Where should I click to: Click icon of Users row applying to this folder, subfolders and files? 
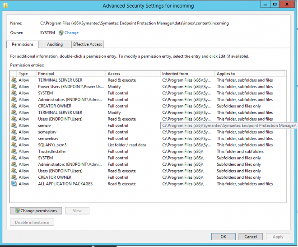click(14, 119)
